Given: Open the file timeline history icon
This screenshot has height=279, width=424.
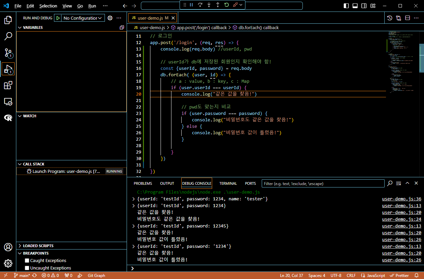Looking at the screenshot, I should click(x=390, y=18).
